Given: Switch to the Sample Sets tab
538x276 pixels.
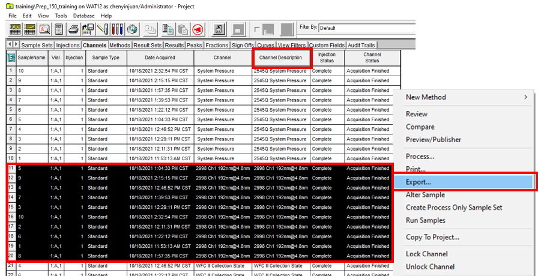Looking at the screenshot, I should pos(37,45).
